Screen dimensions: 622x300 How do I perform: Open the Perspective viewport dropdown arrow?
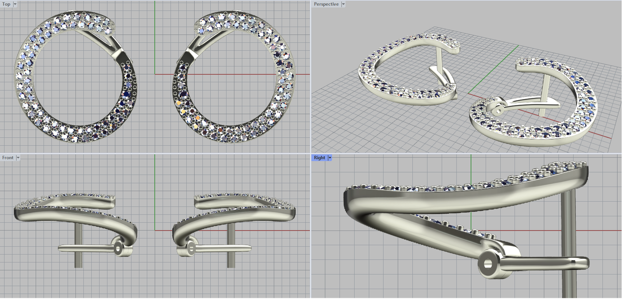pos(343,4)
